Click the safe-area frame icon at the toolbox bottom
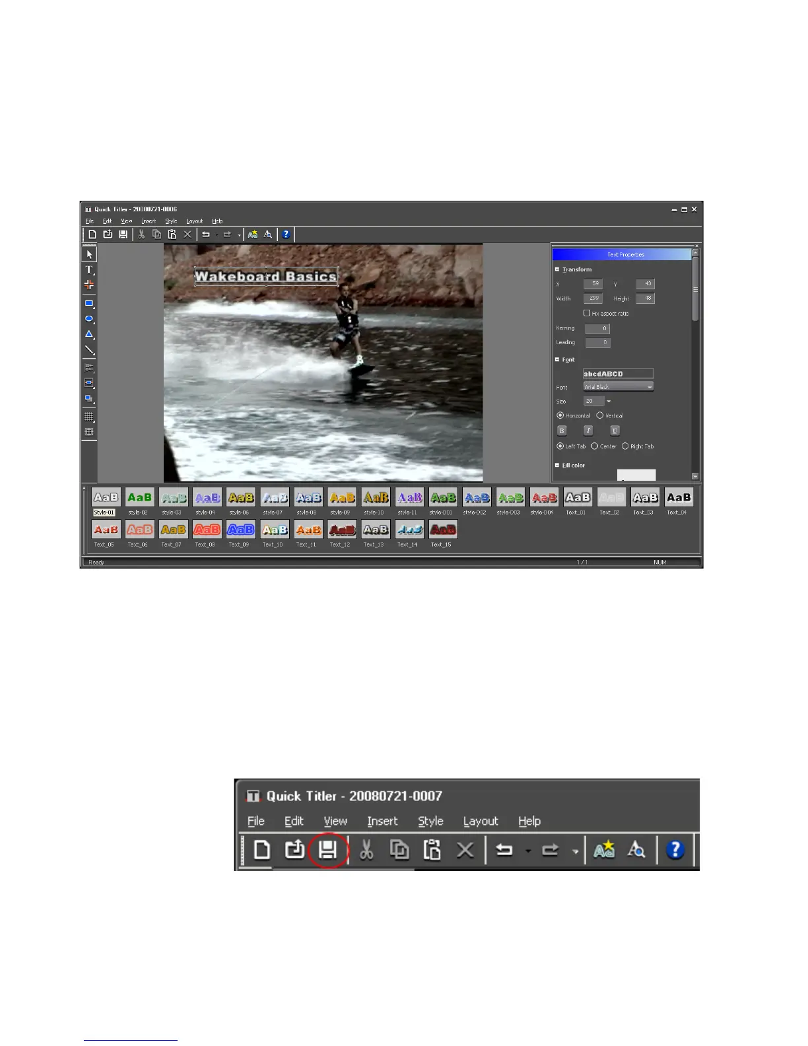808x1046 pixels. coord(89,432)
